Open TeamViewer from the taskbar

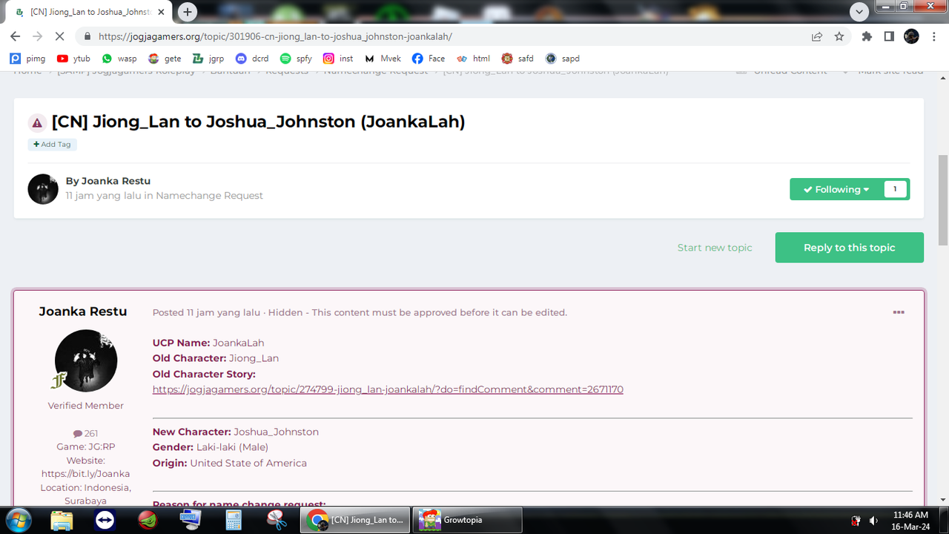pos(105,521)
